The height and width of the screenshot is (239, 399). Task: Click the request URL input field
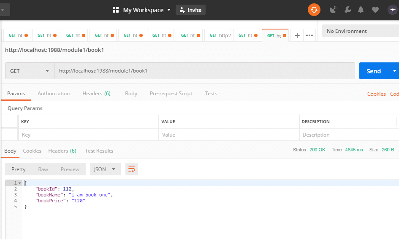click(204, 71)
